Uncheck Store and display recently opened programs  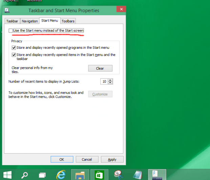(x=14, y=48)
